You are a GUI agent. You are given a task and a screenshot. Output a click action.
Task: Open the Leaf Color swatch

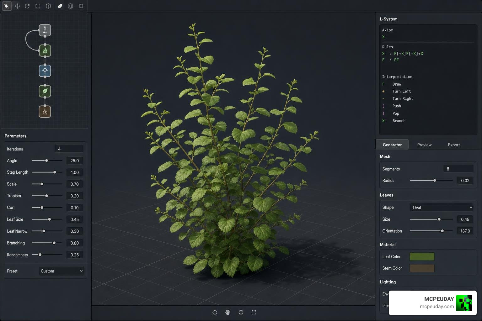click(x=422, y=257)
